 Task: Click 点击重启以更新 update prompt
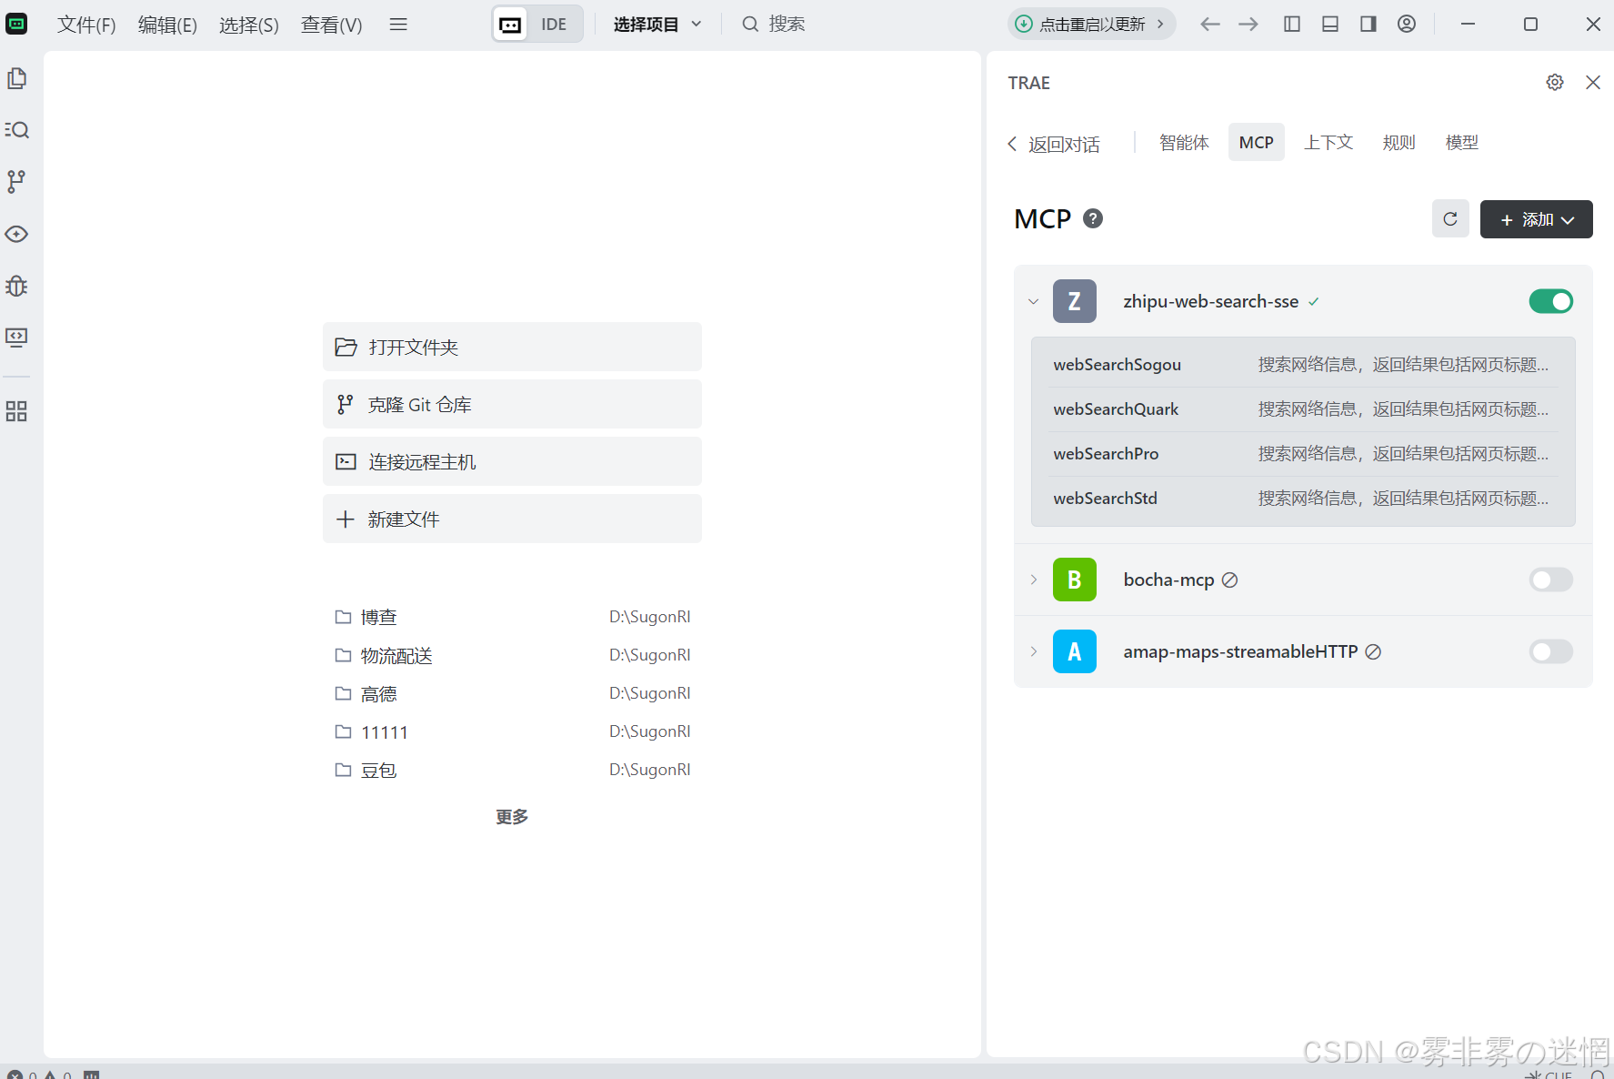pyautogui.click(x=1091, y=25)
